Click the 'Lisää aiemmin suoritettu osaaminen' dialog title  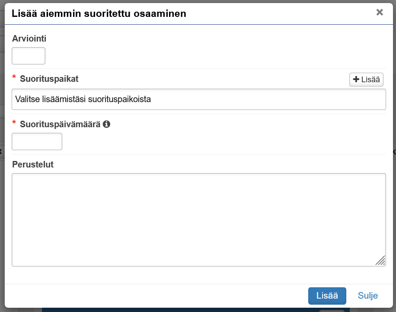point(99,13)
